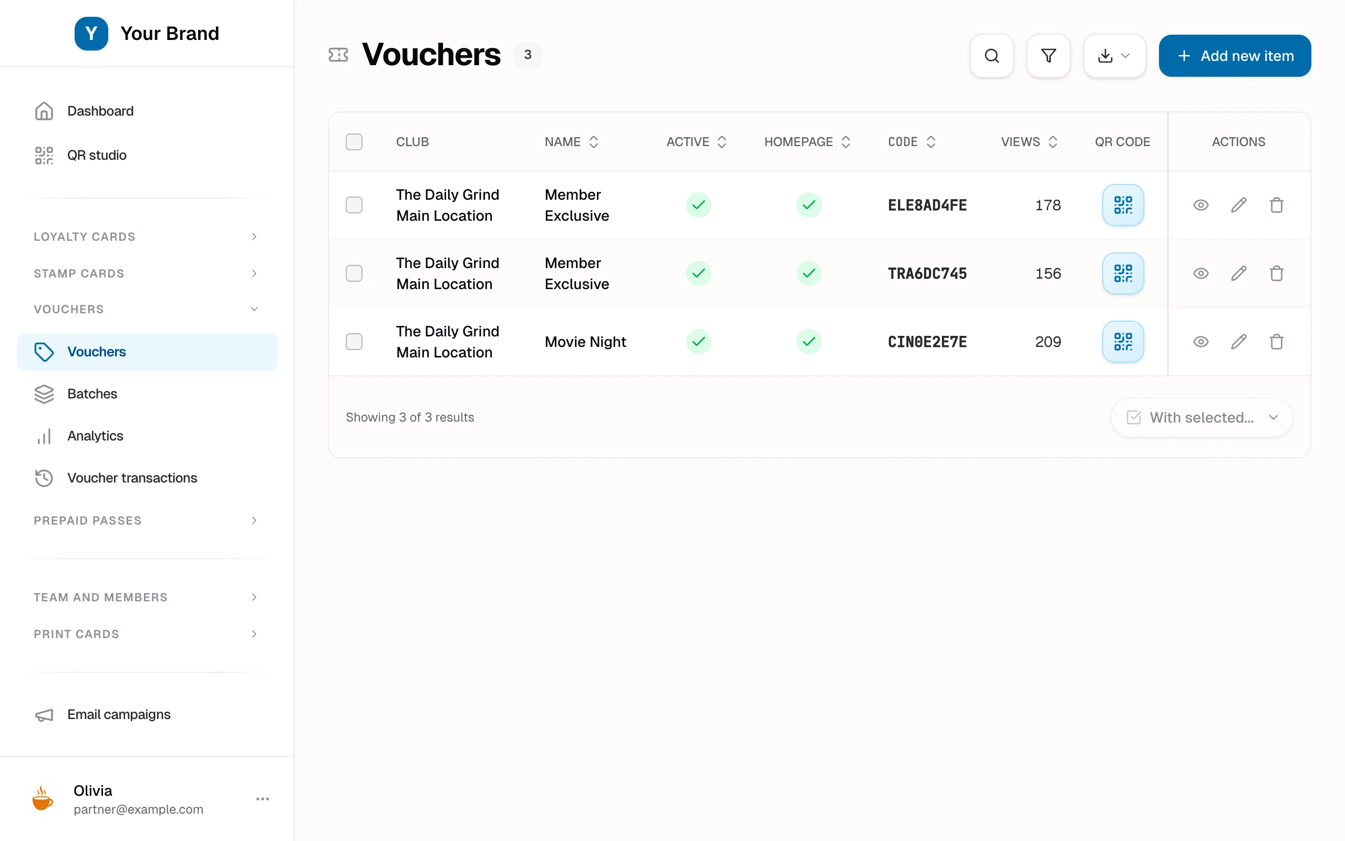Sort table by Name column

point(571,142)
